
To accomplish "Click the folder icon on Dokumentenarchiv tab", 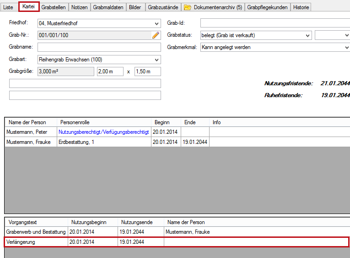I will click(188, 7).
